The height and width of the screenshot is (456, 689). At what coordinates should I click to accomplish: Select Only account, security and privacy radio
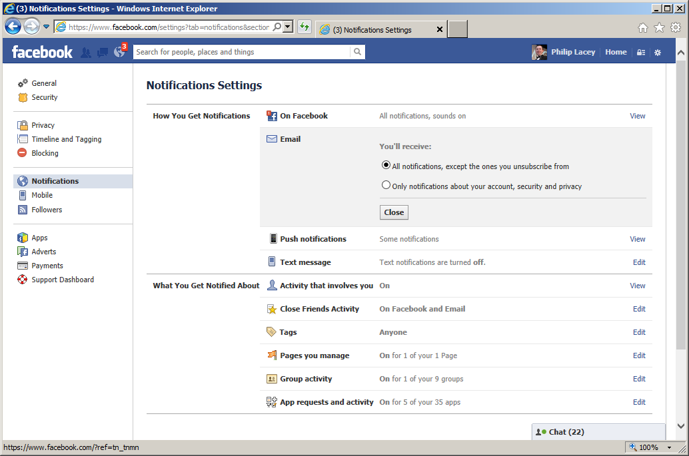[386, 185]
